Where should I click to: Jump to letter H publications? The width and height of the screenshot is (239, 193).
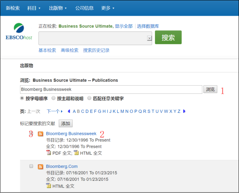(104, 111)
